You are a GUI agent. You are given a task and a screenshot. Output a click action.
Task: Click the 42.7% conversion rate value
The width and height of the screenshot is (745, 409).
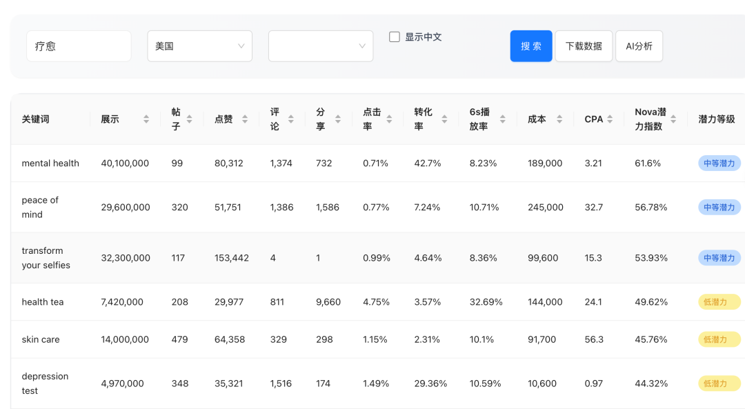(x=428, y=163)
